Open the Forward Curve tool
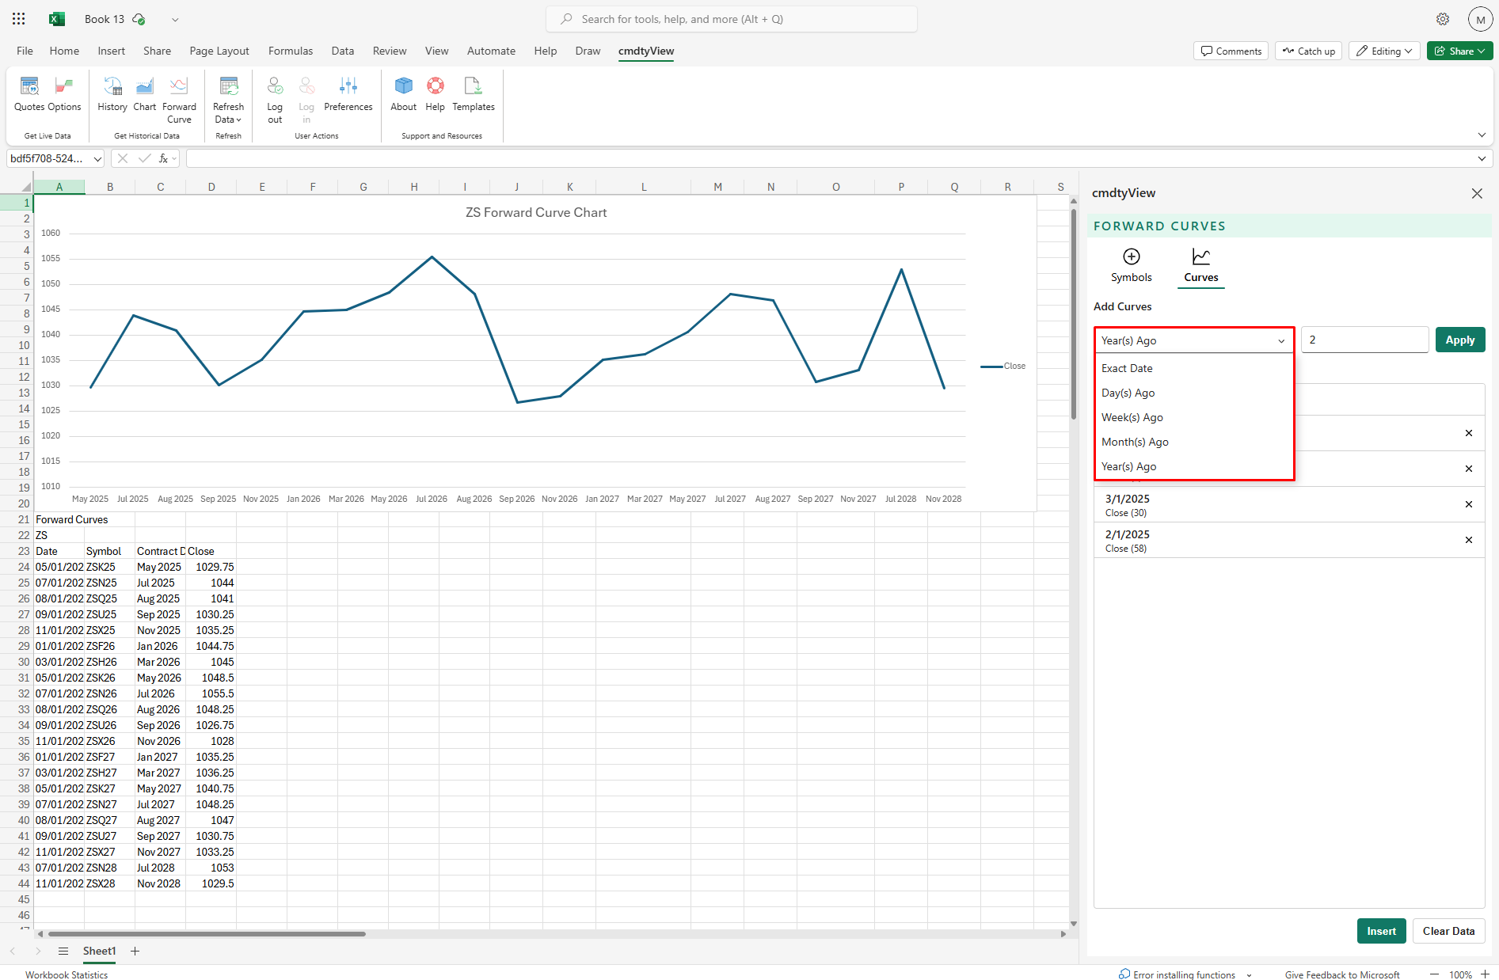Screen dimensions: 1499x980 [179, 99]
